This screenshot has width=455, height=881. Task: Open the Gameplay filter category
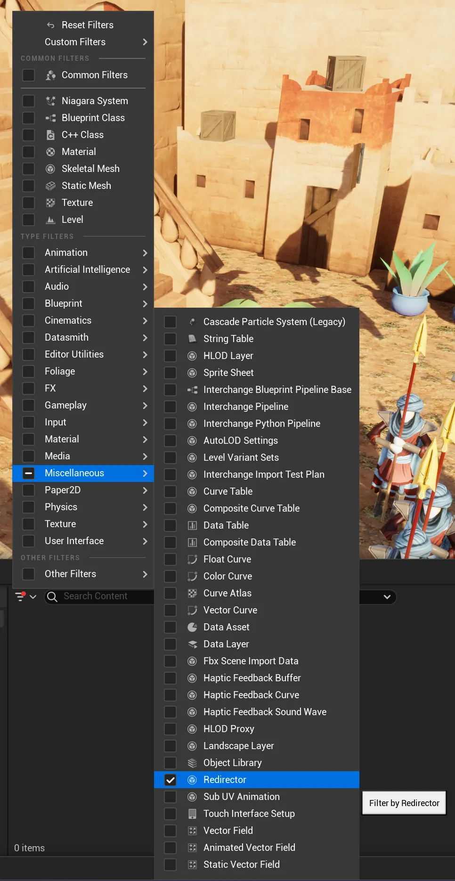click(83, 405)
